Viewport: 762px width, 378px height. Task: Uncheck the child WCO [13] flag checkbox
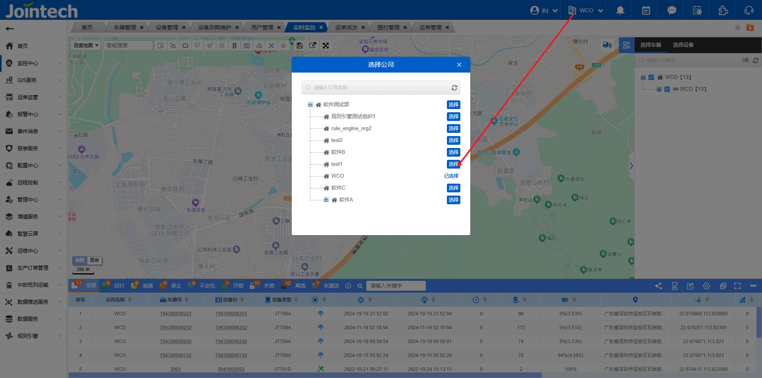667,89
